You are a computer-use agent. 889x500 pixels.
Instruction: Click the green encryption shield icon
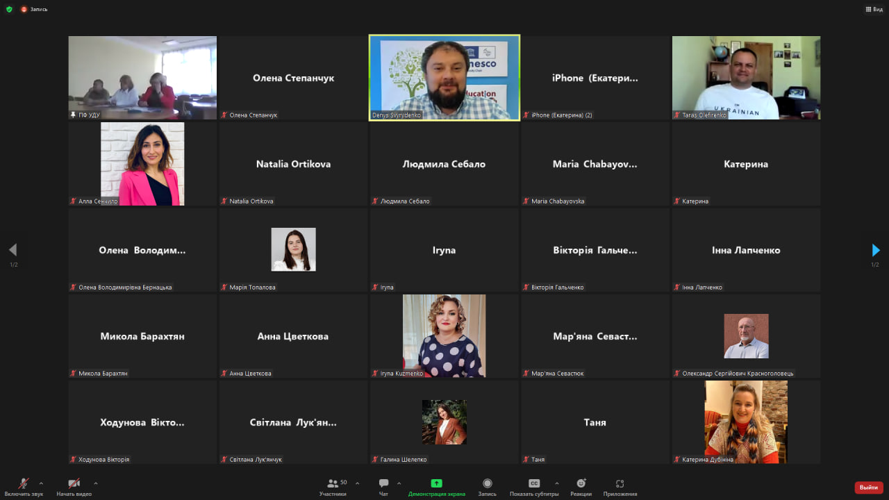9,9
